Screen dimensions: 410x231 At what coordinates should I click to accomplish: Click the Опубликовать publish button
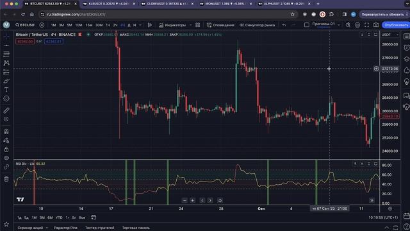pos(396,25)
